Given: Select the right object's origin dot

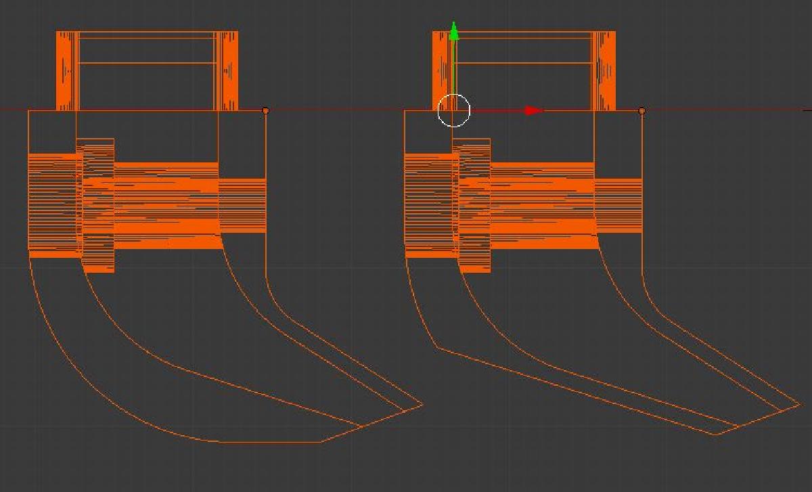Looking at the screenshot, I should click(x=641, y=110).
